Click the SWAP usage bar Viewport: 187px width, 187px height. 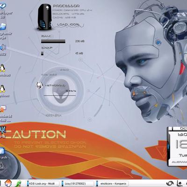tap(42, 53)
